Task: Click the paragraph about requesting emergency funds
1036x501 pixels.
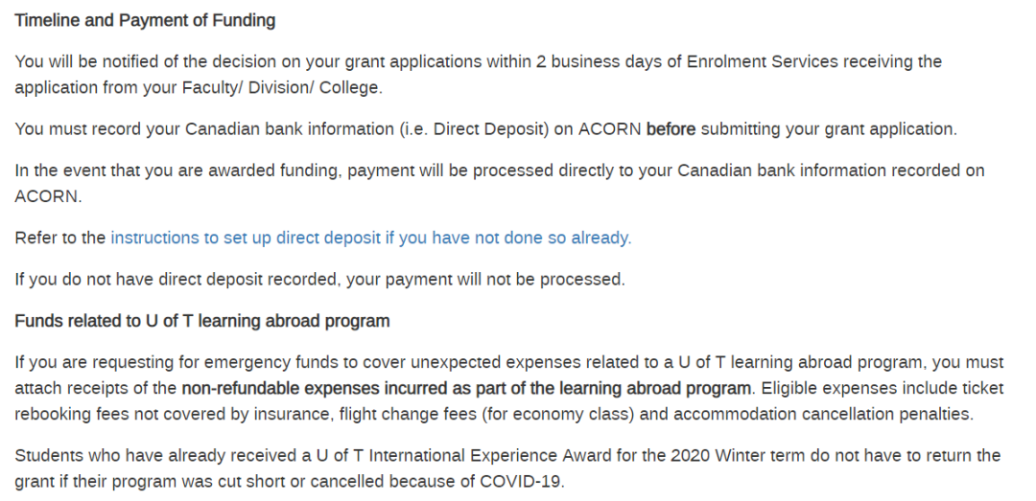Action: 509,389
